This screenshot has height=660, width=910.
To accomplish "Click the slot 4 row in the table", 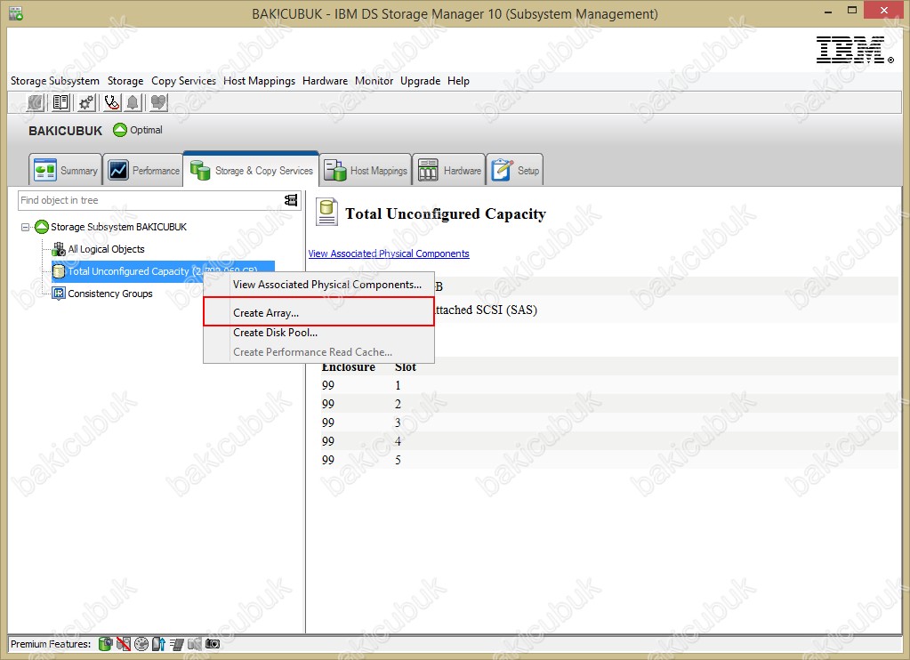I will click(x=609, y=440).
